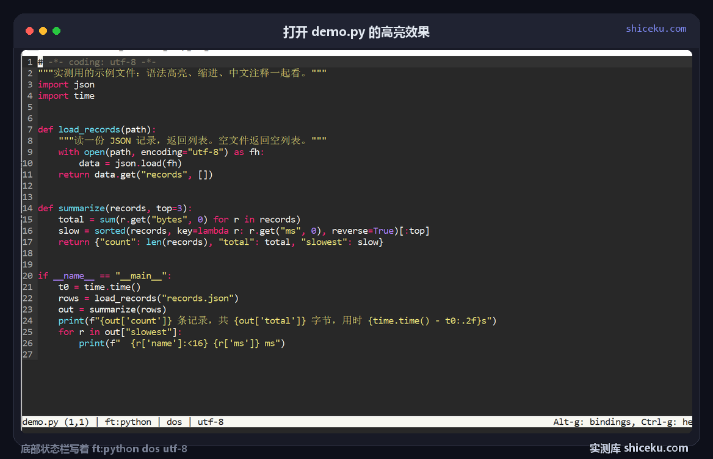The image size is (713, 459).
Task: Maximize the window with the green button
Action: 56,31
